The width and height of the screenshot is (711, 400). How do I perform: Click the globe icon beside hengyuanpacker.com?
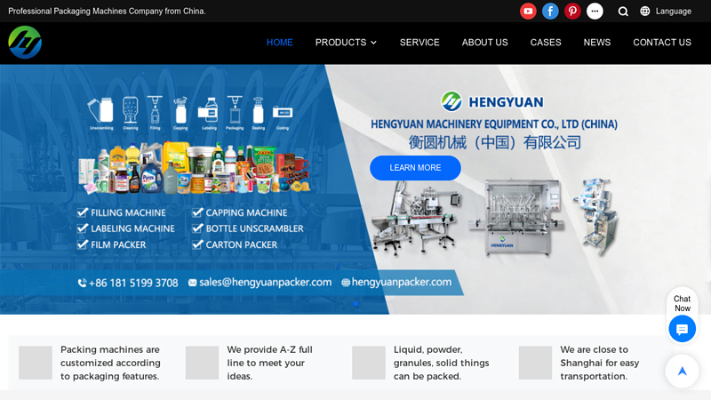click(x=346, y=283)
